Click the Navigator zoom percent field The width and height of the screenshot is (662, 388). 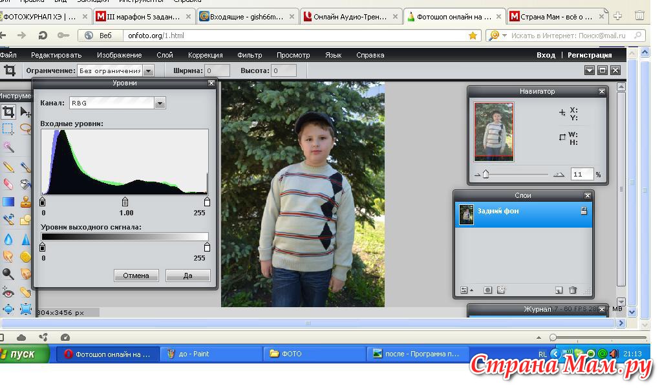tap(582, 174)
